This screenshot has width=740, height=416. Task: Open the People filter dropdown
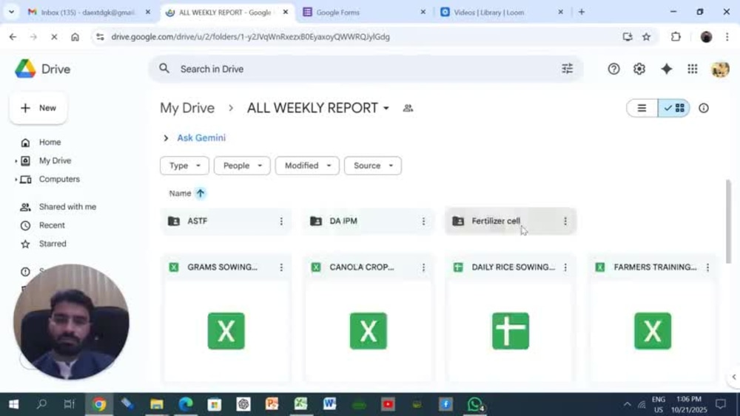pyautogui.click(x=242, y=166)
